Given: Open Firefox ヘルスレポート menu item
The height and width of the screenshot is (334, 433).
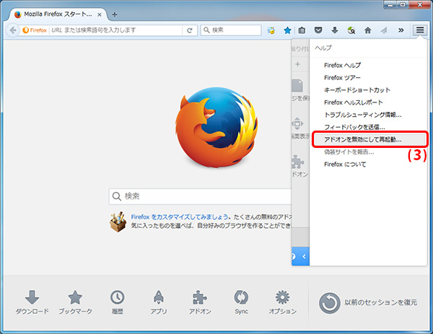Looking at the screenshot, I should (353, 102).
